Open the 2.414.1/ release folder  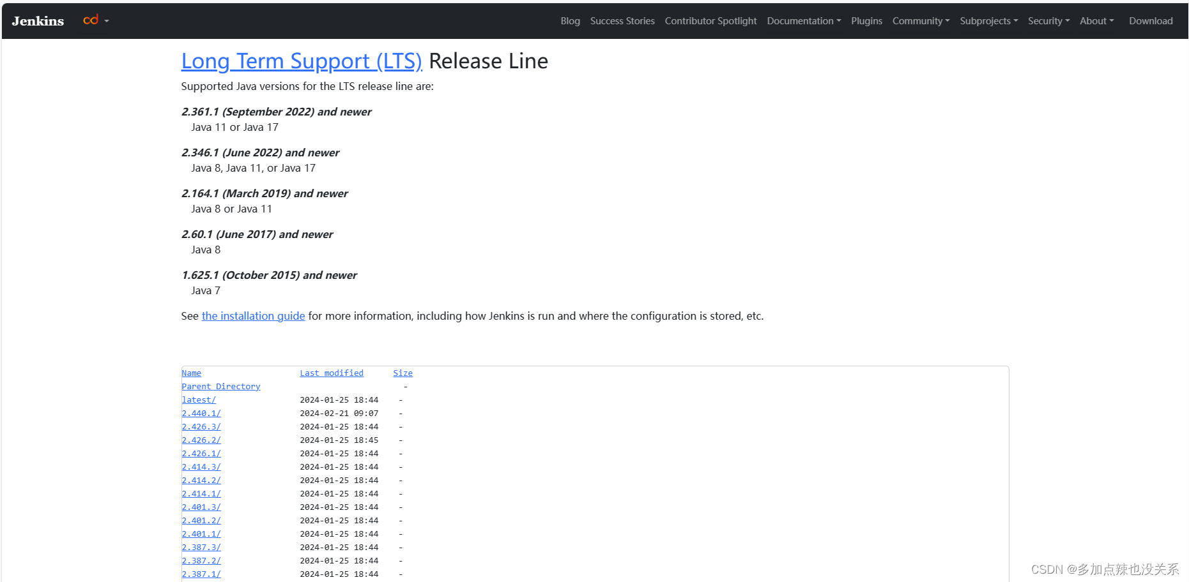point(201,494)
